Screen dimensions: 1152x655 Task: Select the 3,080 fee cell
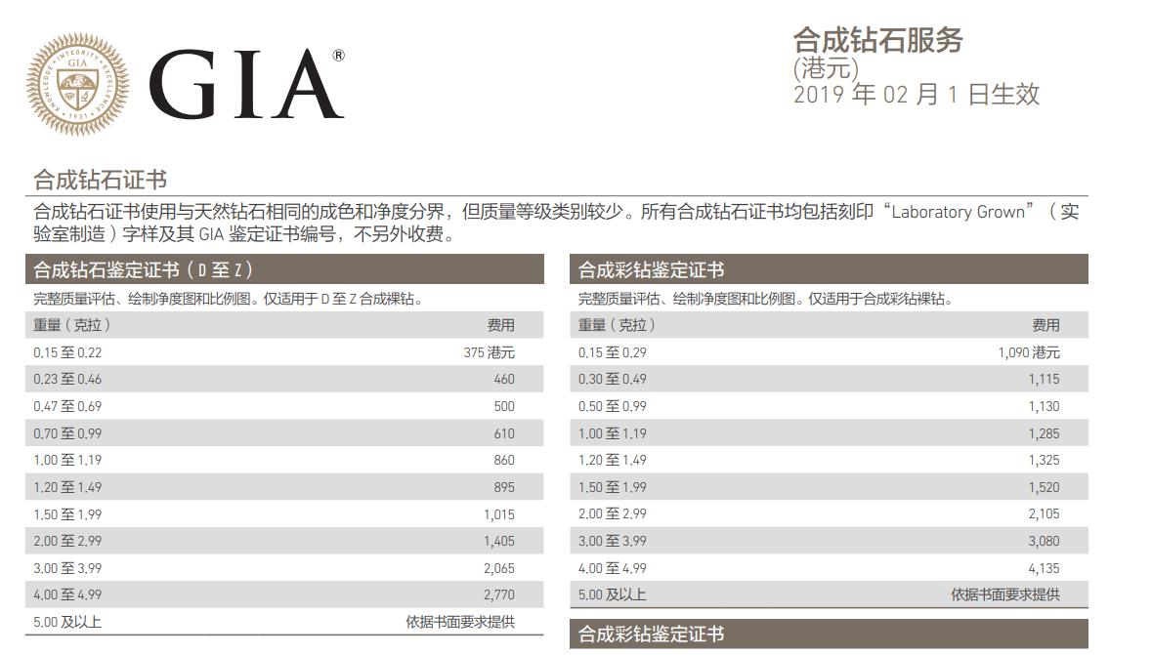tap(1044, 541)
